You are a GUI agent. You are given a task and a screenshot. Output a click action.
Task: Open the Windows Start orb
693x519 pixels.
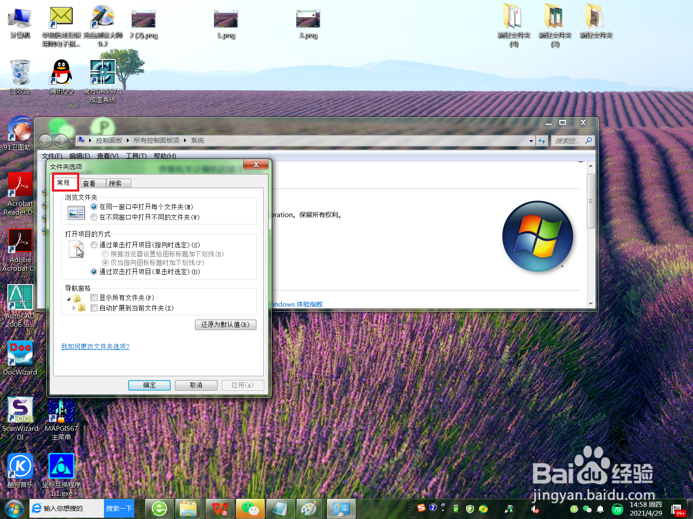coord(14,509)
